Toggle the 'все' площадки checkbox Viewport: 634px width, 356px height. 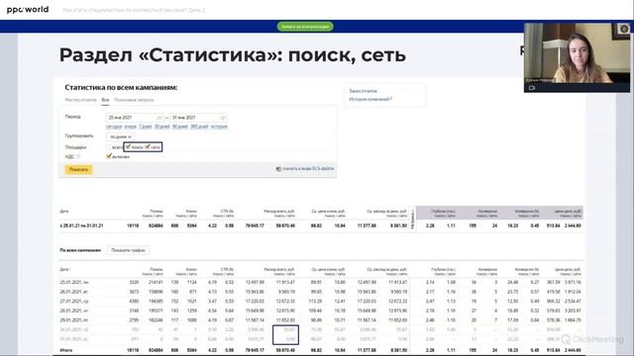coord(109,147)
